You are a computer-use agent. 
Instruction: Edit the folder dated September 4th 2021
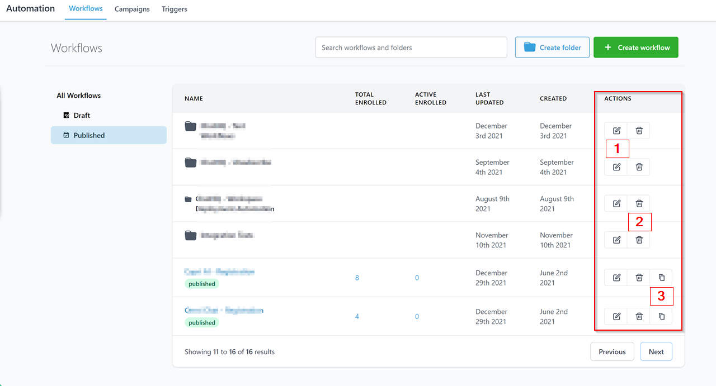pos(616,167)
